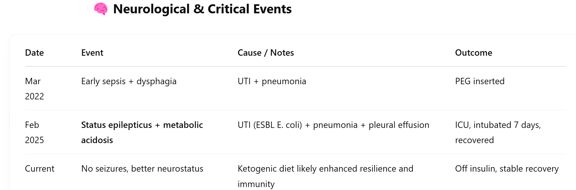This screenshot has height=190, width=576.
Task: Click the No seizures, better neurostatus cell
Action: (142, 169)
